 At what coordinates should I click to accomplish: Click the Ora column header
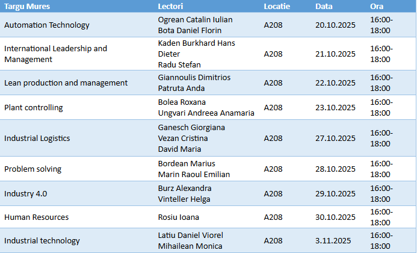point(377,6)
